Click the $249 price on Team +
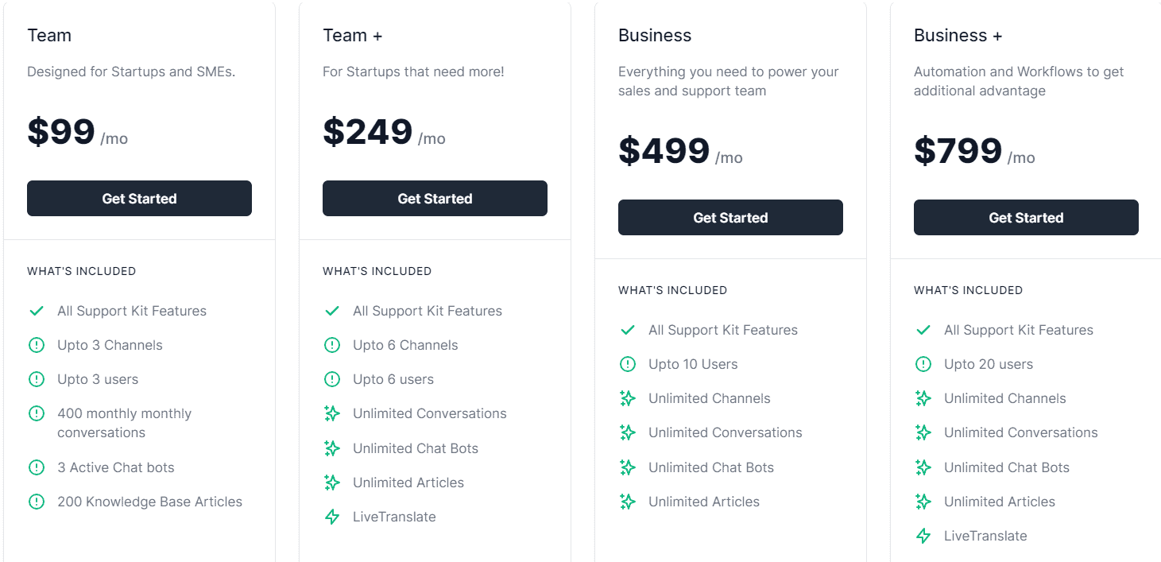Image resolution: width=1161 pixels, height=562 pixels. [x=367, y=131]
